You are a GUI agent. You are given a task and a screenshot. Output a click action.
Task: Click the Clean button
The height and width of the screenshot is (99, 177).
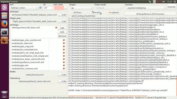pyautogui.click(x=77, y=12)
